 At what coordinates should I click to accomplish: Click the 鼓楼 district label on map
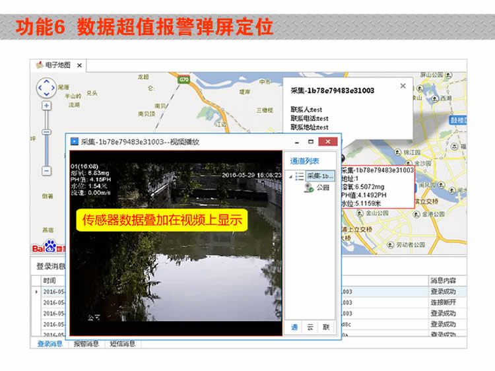458,120
